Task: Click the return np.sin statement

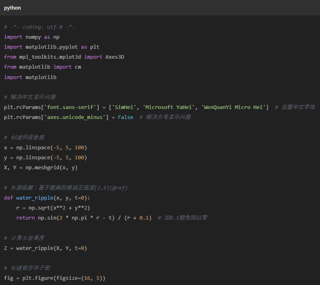Action: coord(84,218)
